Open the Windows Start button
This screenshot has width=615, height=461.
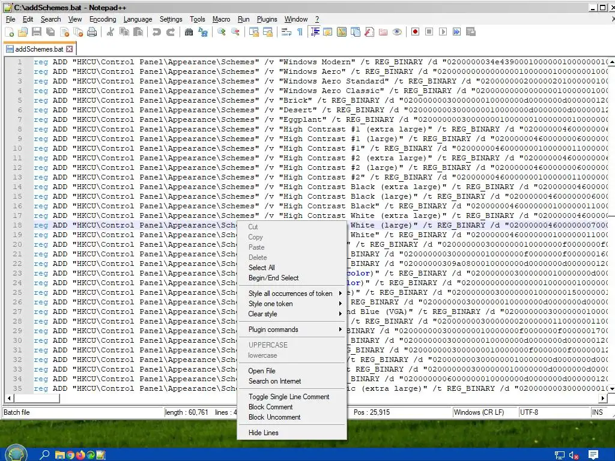[x=16, y=453]
